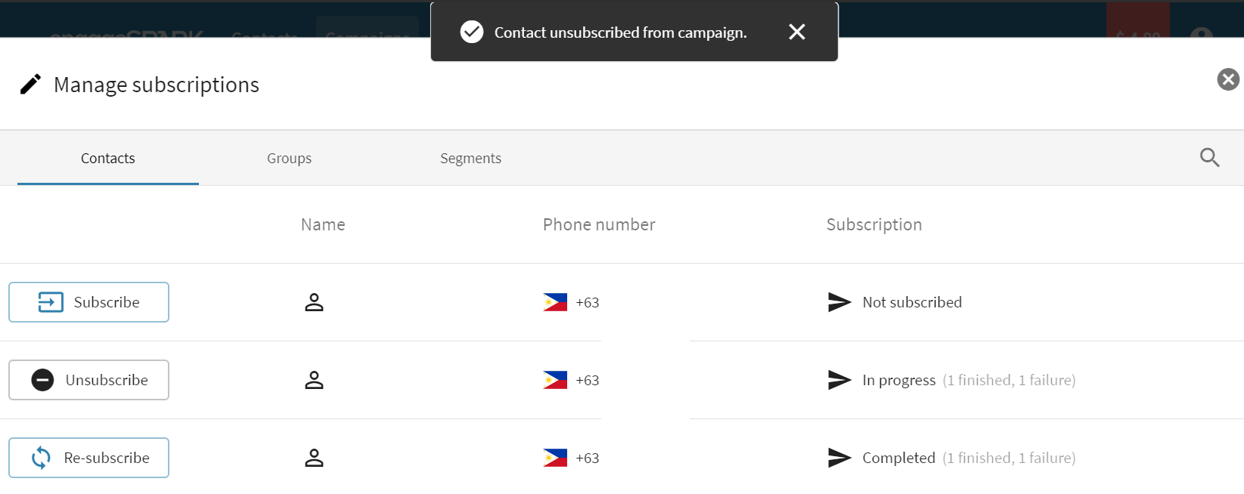Click the person icon in Not subscribed row
This screenshot has width=1244, height=494.
314,302
